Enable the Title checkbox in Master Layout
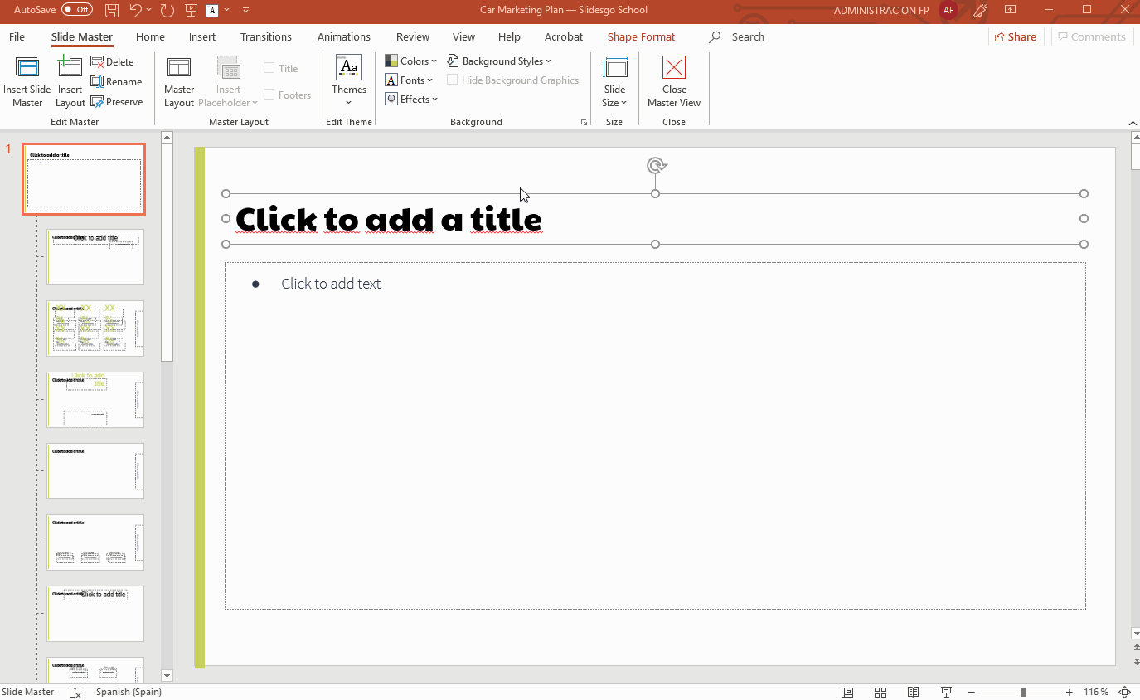The image size is (1140, 700). tap(269, 69)
